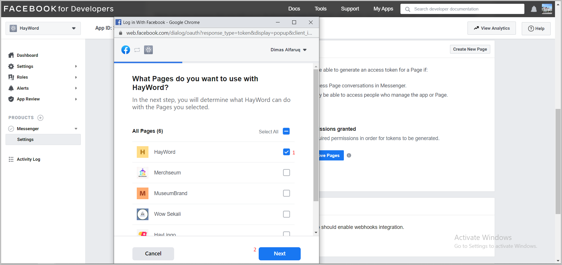The height and width of the screenshot is (265, 562).
Task: Click the FACEBOOK for Developers logo
Action: pyautogui.click(x=59, y=9)
